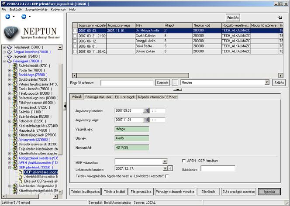Open the back arrow history dropdown
The image size is (290, 206).
click(14, 17)
